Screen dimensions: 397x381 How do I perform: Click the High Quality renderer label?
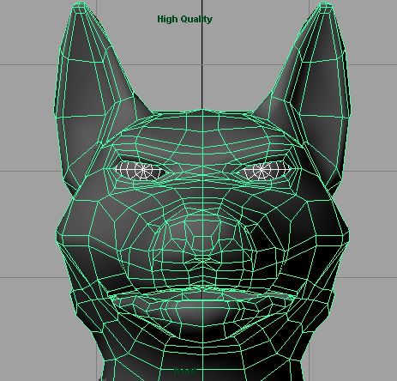click(x=184, y=19)
